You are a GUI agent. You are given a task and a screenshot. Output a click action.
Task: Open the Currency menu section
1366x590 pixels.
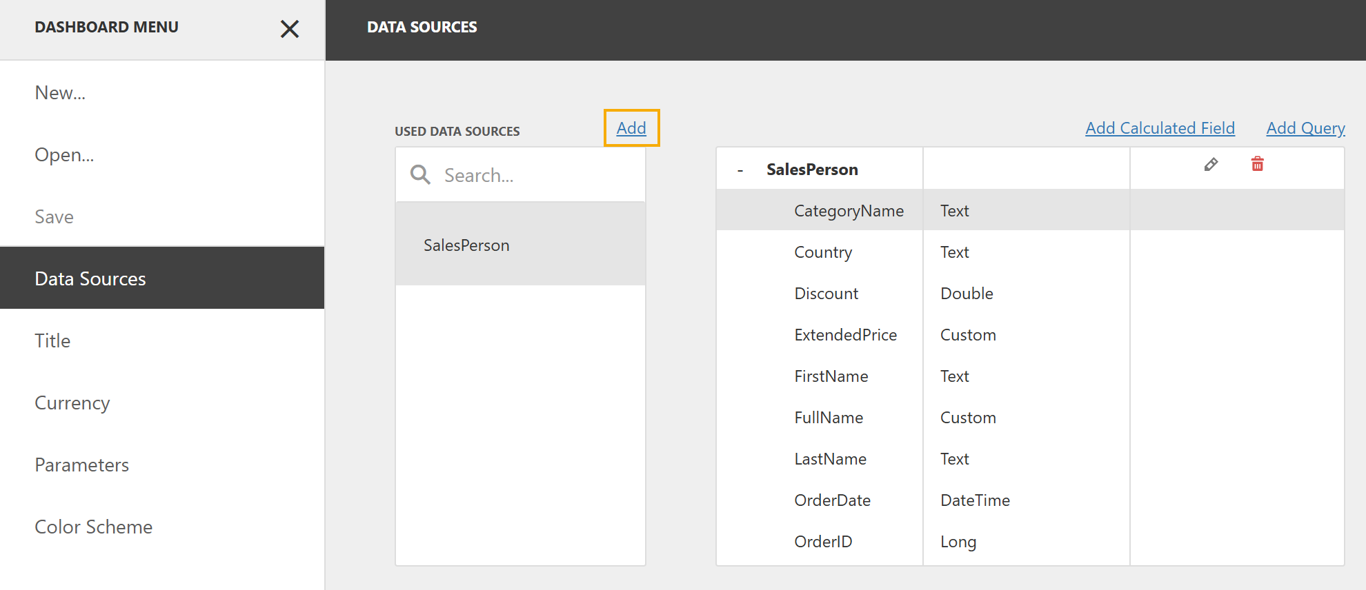point(72,403)
